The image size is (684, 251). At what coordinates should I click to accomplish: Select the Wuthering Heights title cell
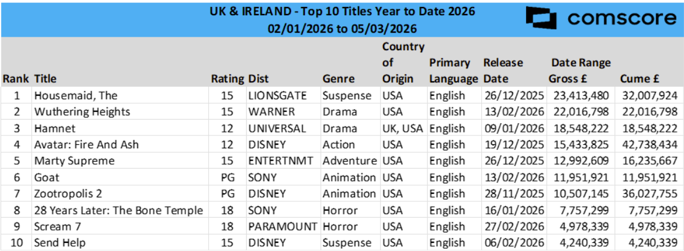(x=82, y=112)
